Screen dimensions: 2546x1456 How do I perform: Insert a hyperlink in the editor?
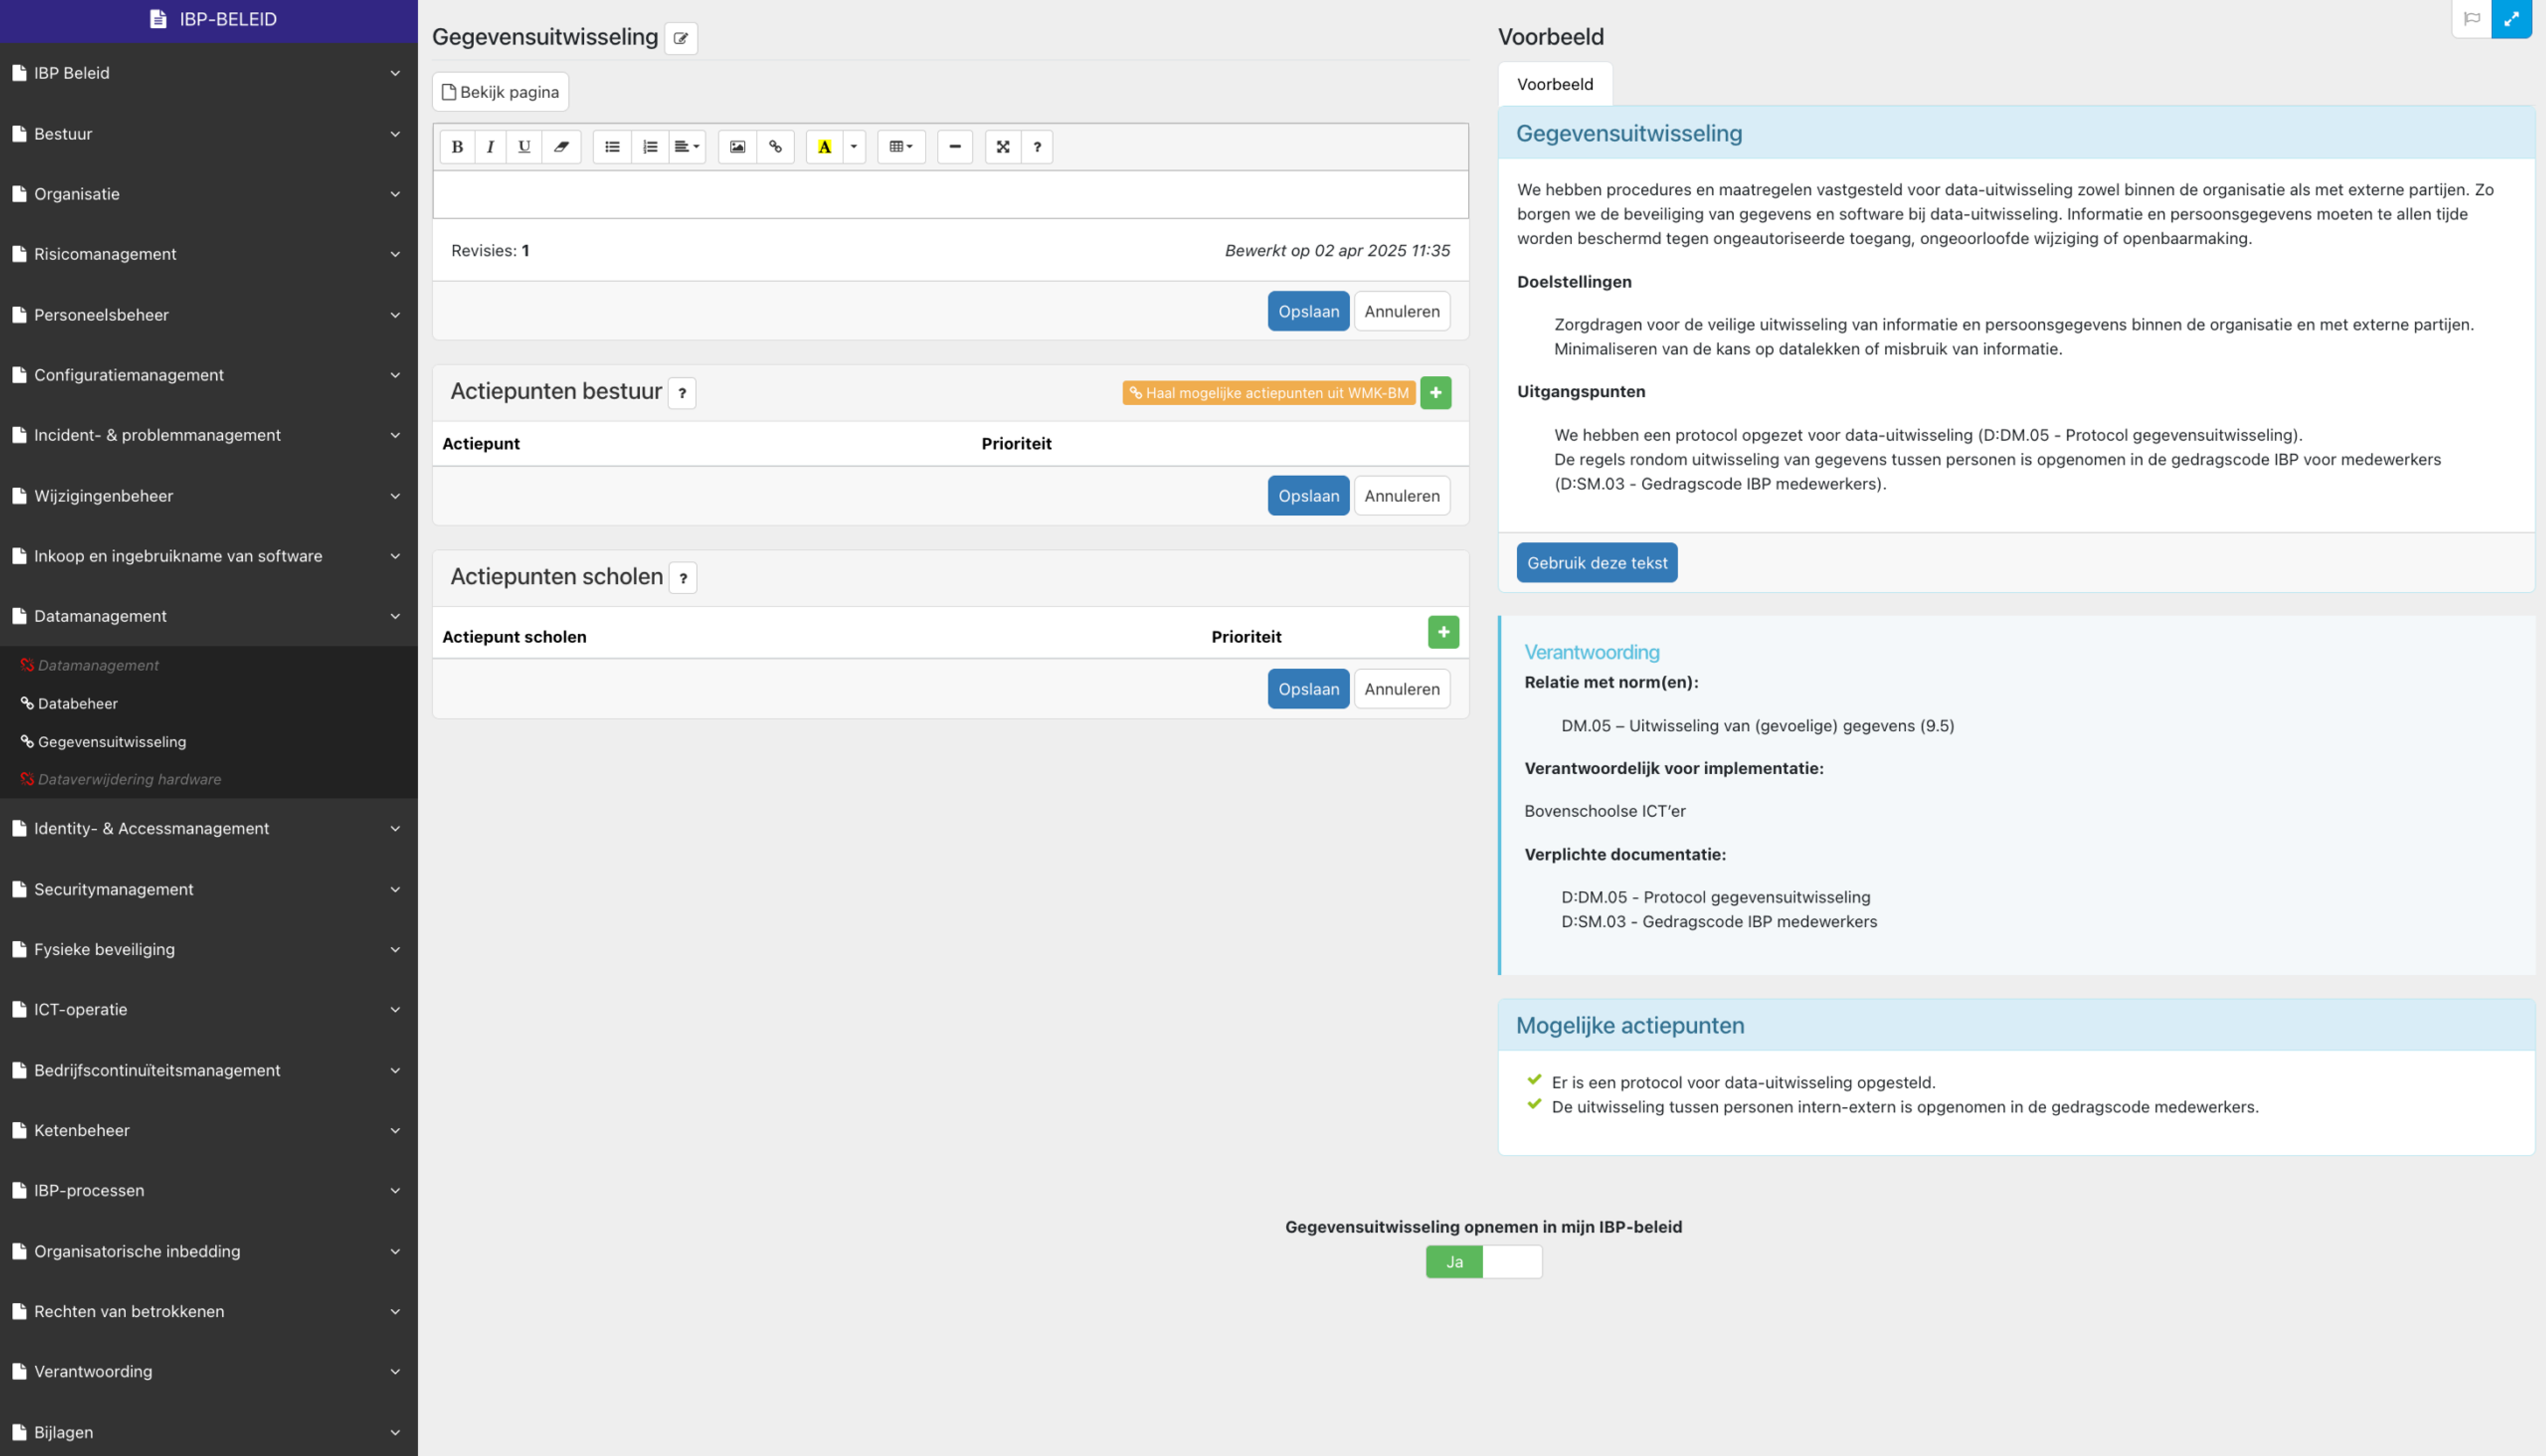point(775,147)
